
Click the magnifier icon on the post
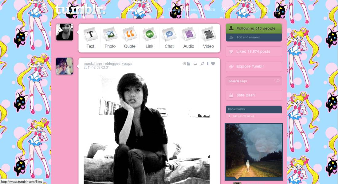coord(202,64)
